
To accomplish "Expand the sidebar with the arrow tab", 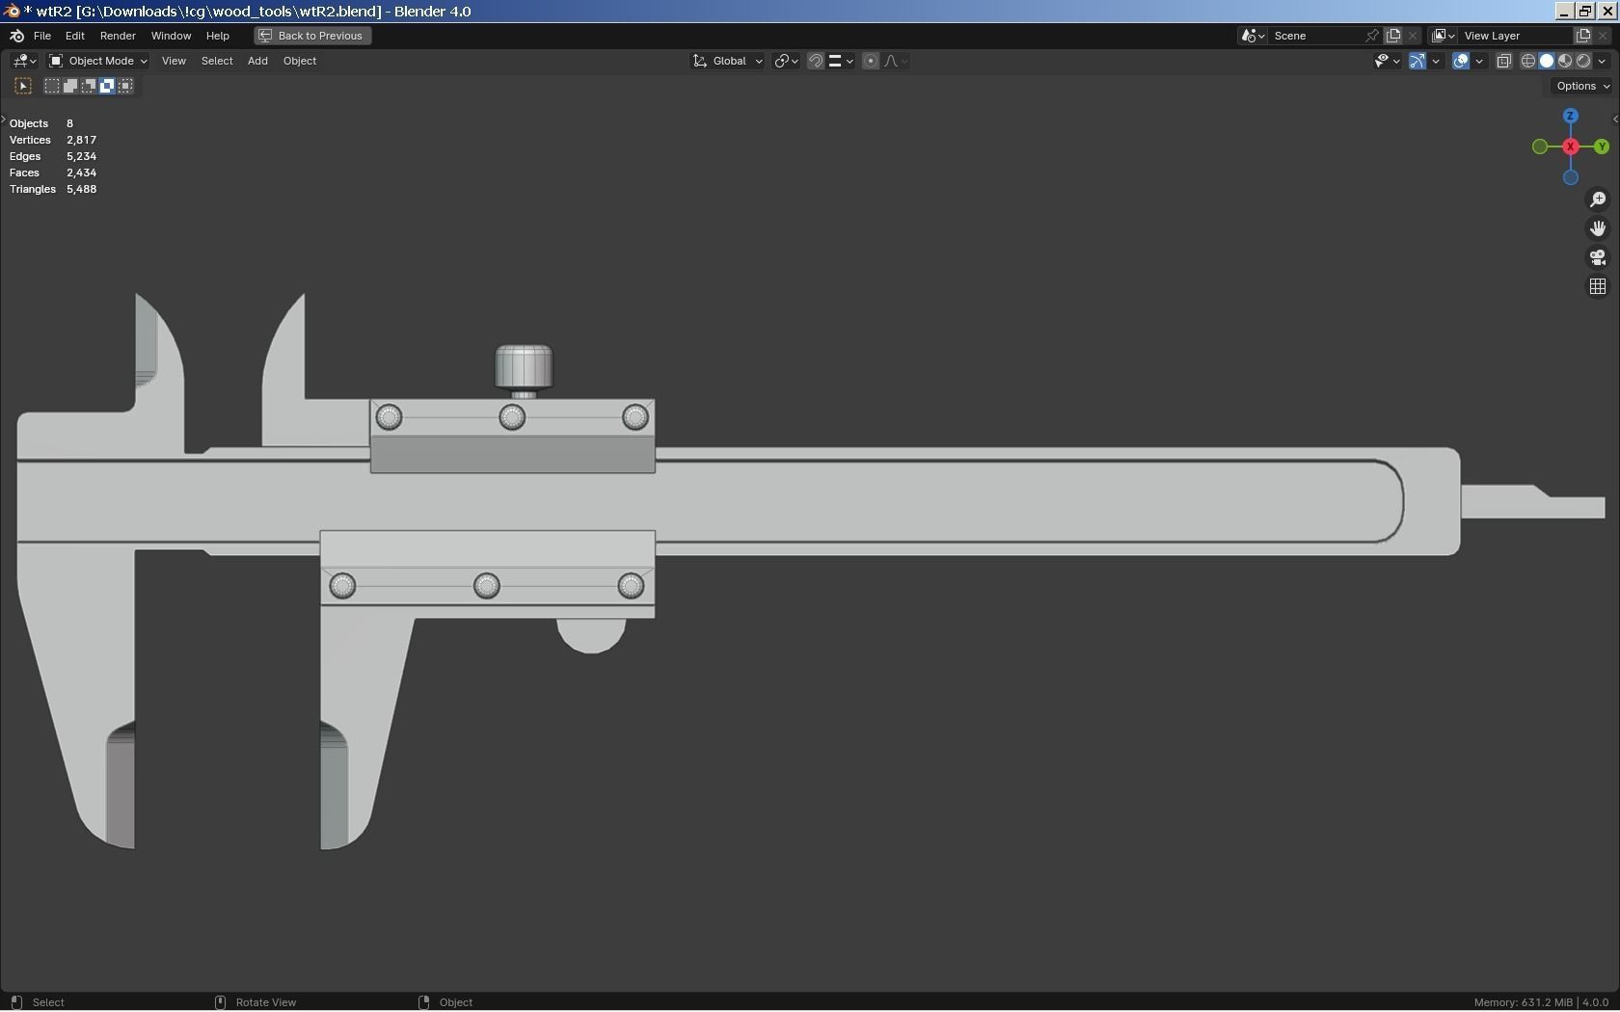I will [x=1615, y=120].
